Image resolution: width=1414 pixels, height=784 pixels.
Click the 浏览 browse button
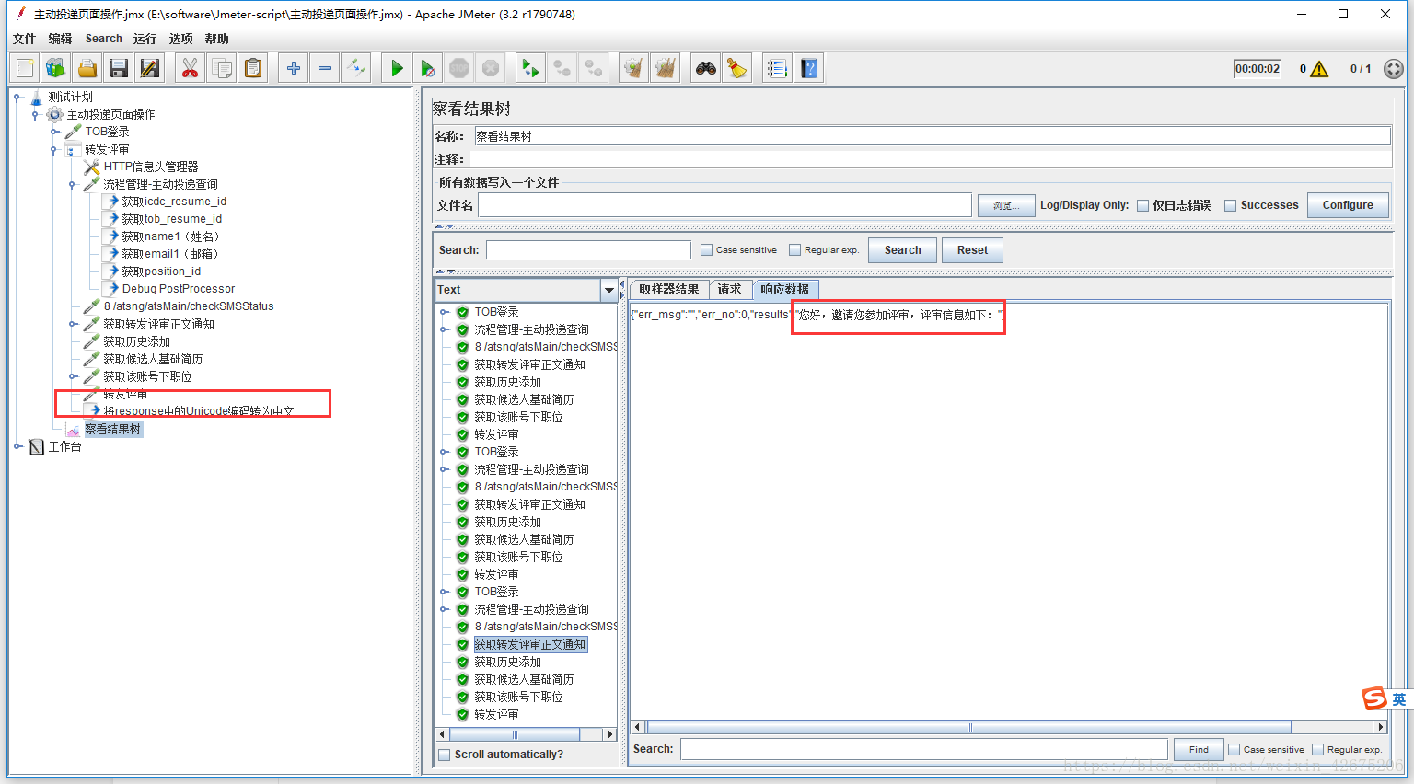point(1006,205)
